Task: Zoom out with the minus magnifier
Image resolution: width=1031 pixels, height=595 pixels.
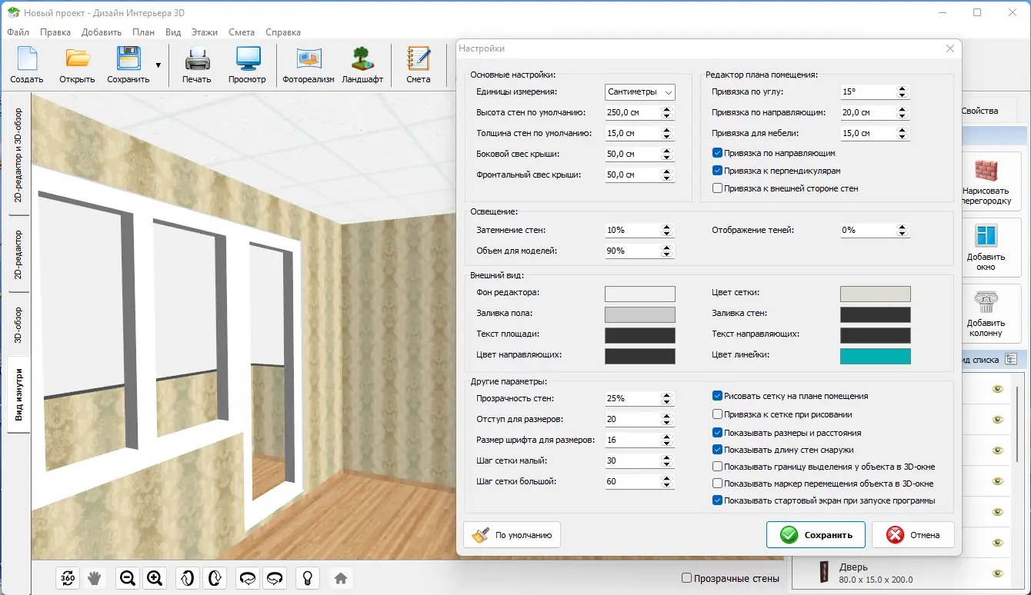Action: coord(128,577)
